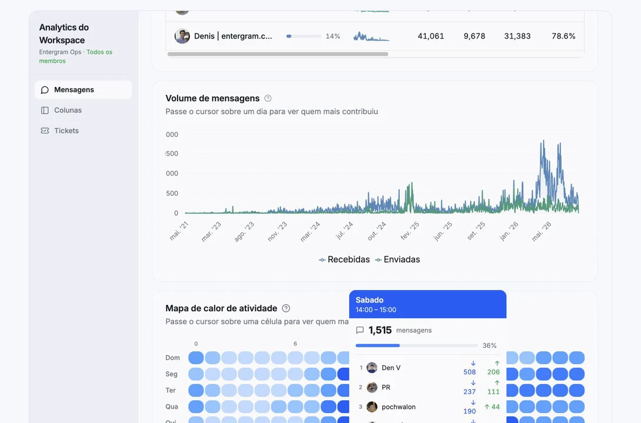641x423 pixels.
Task: Open help icon beside Mapa de calor
Action: [x=286, y=308]
